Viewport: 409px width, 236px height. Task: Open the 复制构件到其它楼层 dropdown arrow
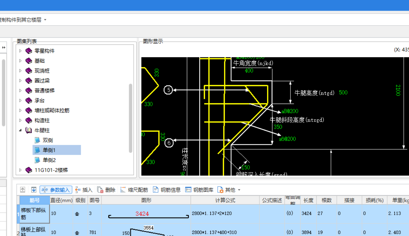click(x=45, y=20)
